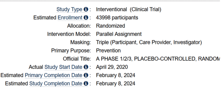Click the 43998 participants value
This screenshot has height=97, width=221.
pyautogui.click(x=117, y=18)
